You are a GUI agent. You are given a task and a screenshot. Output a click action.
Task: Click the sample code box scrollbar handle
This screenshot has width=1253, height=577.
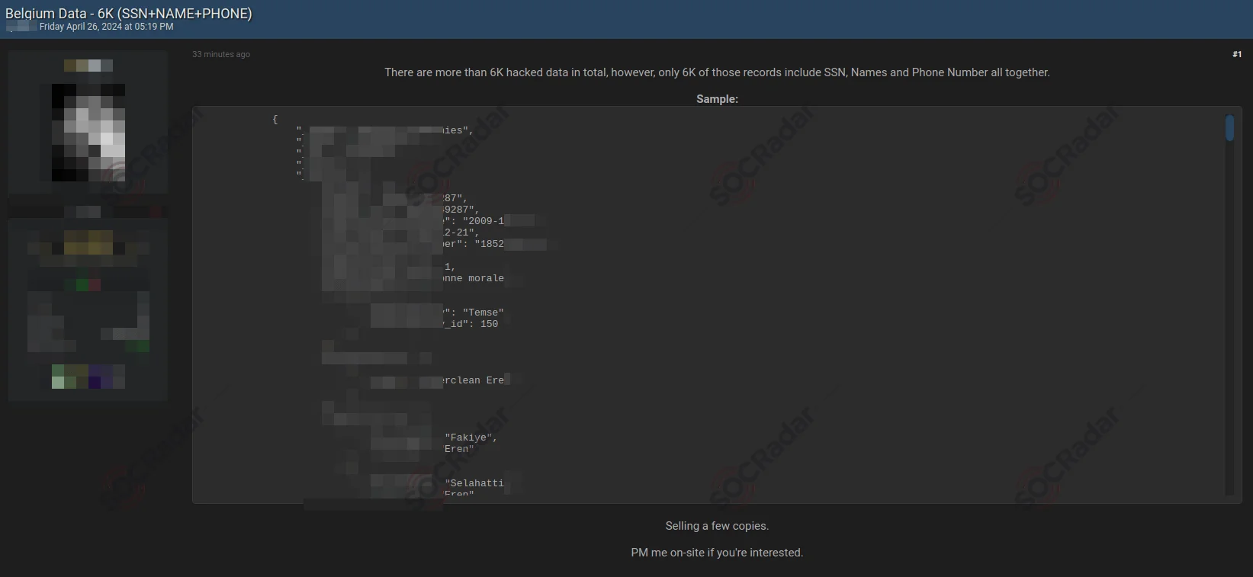(1229, 128)
